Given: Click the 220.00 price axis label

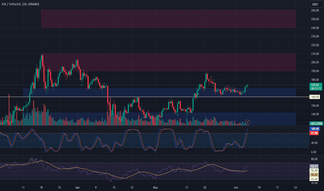Looking at the screenshot, I should pos(315,45).
